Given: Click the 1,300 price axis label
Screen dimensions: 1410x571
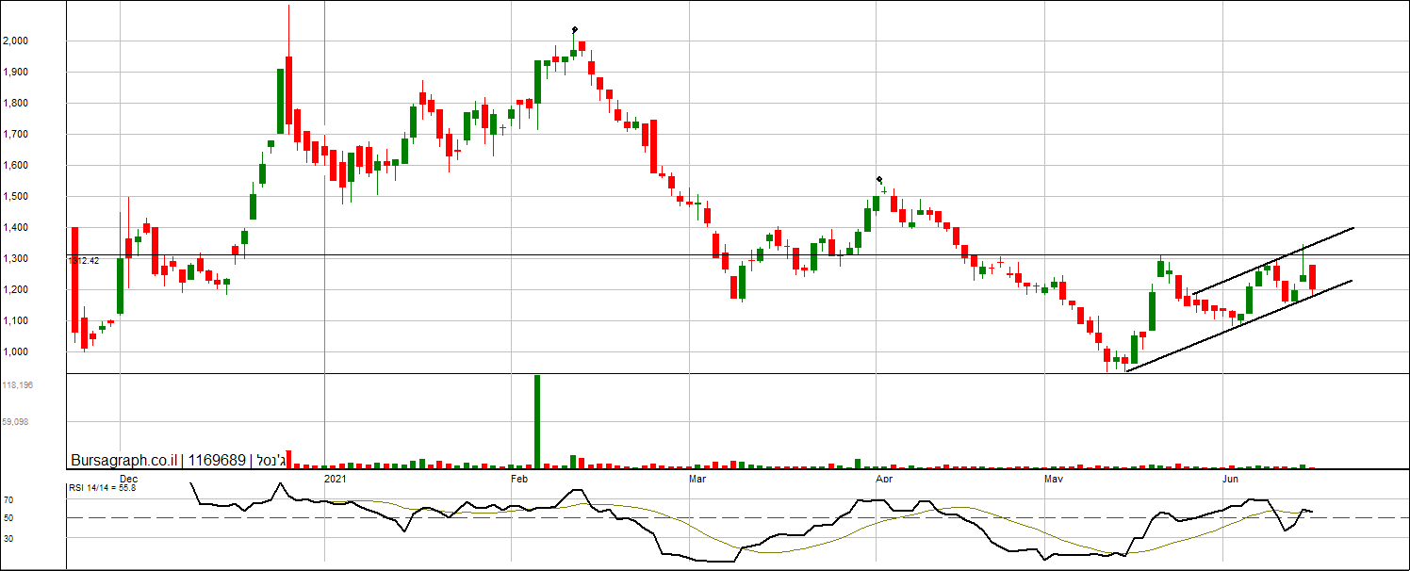Looking at the screenshot, I should pyautogui.click(x=16, y=259).
